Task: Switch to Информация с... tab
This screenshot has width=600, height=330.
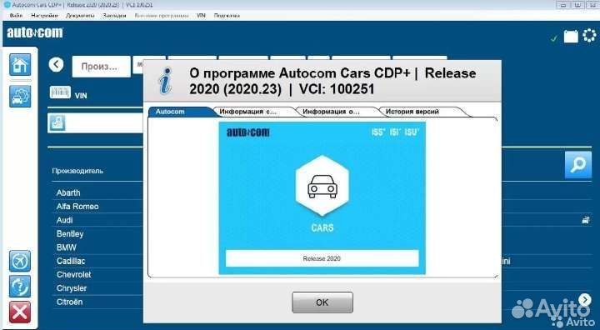Action: tap(253, 112)
